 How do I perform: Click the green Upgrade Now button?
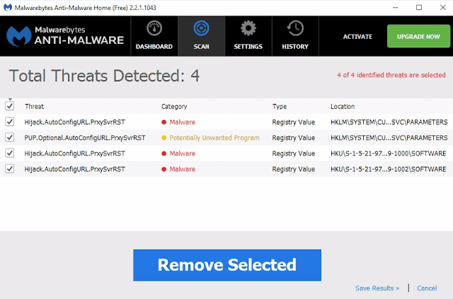418,36
